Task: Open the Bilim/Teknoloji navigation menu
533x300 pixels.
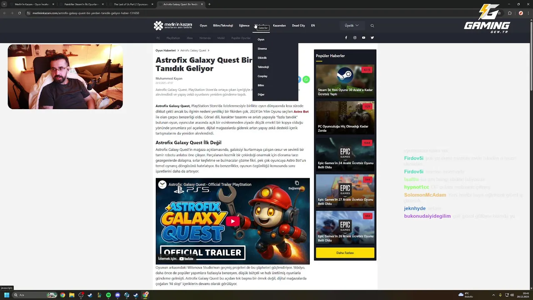Action: [x=223, y=25]
